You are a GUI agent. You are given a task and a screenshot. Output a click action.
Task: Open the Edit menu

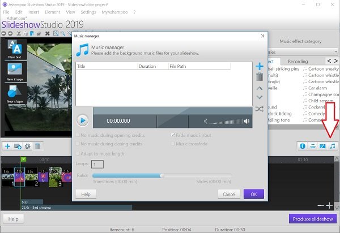(x=19, y=12)
